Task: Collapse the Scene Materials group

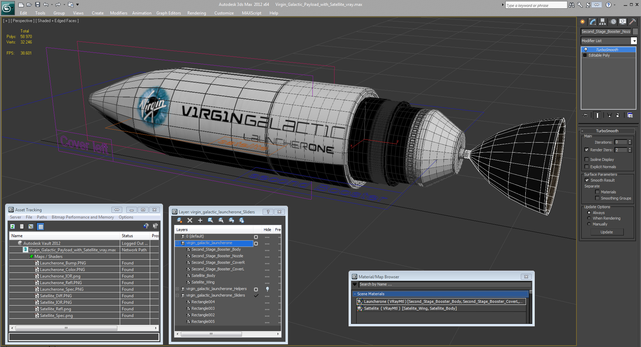Action: 355,294
